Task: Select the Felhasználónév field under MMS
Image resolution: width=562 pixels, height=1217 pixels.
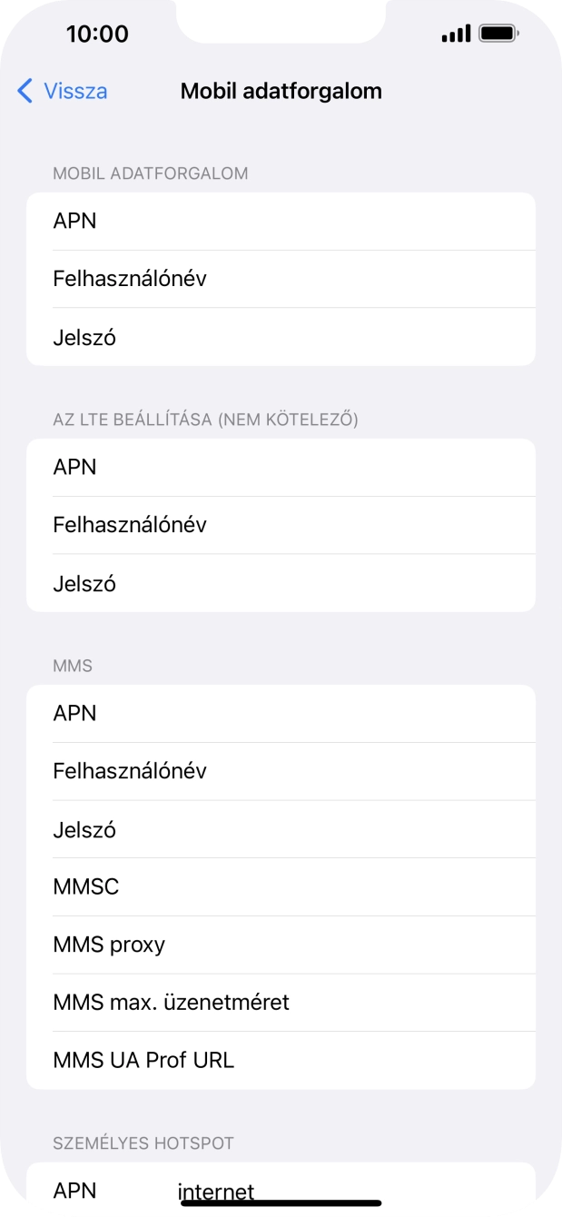Action: pyautogui.click(x=281, y=771)
